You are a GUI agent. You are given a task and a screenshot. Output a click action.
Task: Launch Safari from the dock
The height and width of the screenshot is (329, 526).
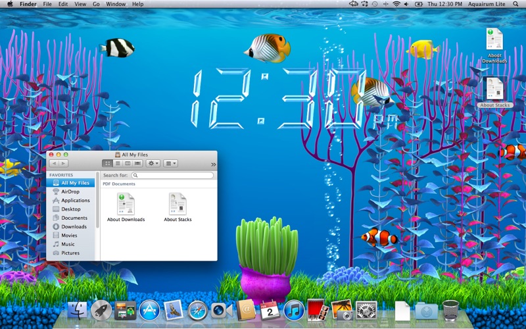(197, 310)
